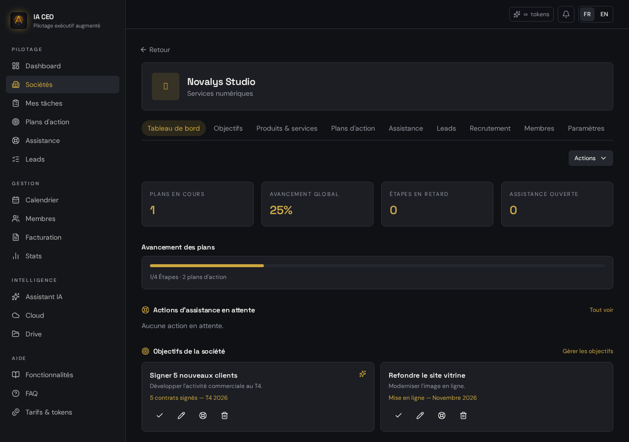Open Cloud in the sidebar
The image size is (629, 442).
[x=62, y=315]
